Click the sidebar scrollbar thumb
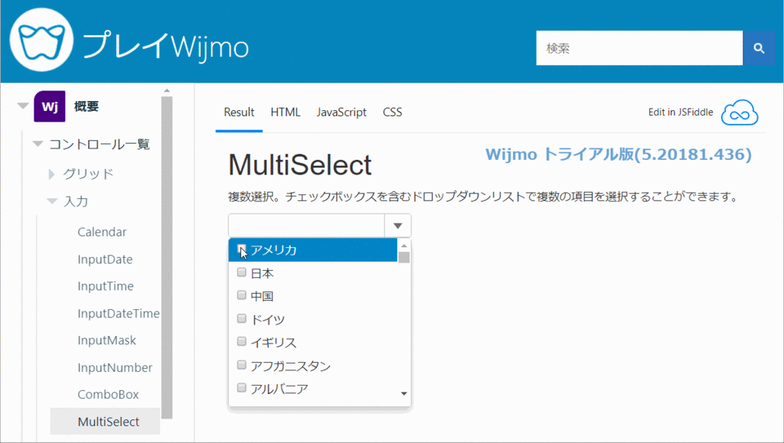Image resolution: width=784 pixels, height=443 pixels. pyautogui.click(x=167, y=257)
